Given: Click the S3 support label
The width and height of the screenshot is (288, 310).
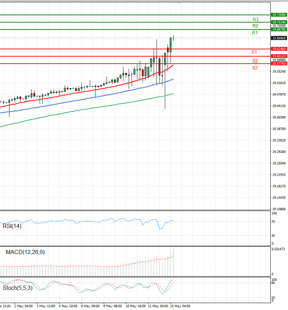Looking at the screenshot, I should (x=255, y=68).
